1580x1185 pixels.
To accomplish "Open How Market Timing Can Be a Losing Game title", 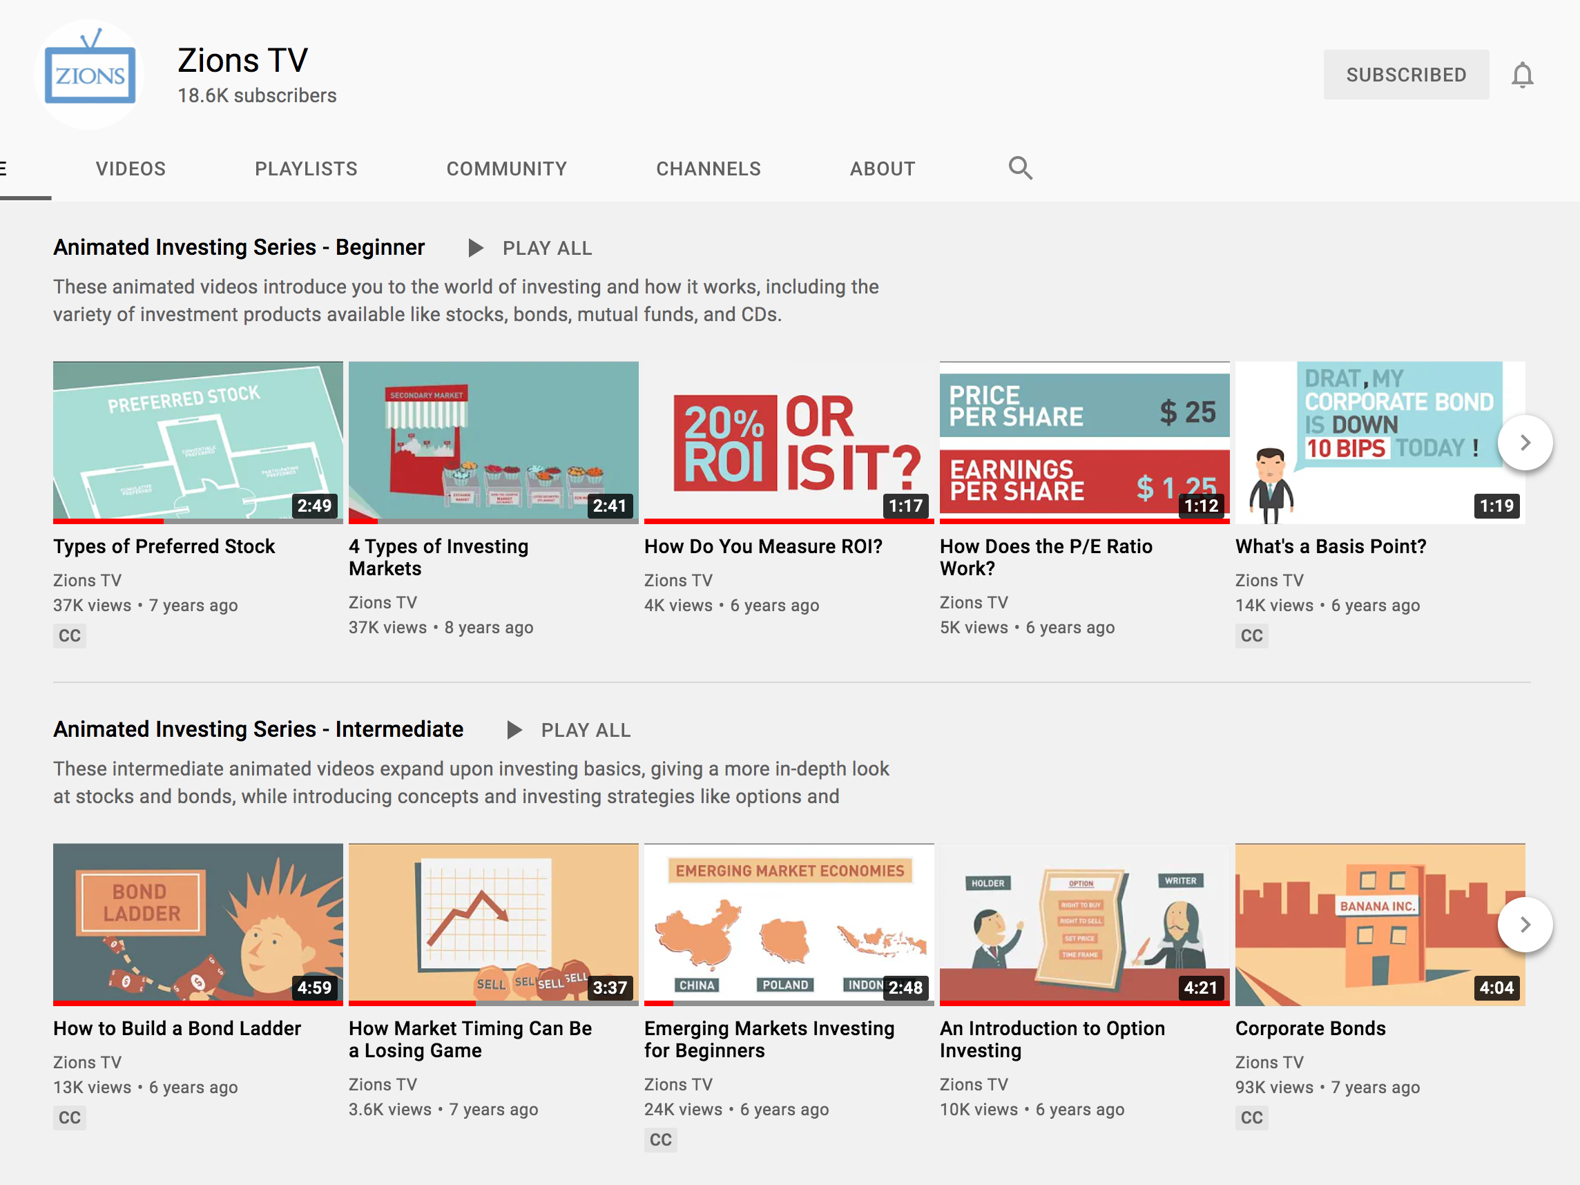I will [x=471, y=1039].
